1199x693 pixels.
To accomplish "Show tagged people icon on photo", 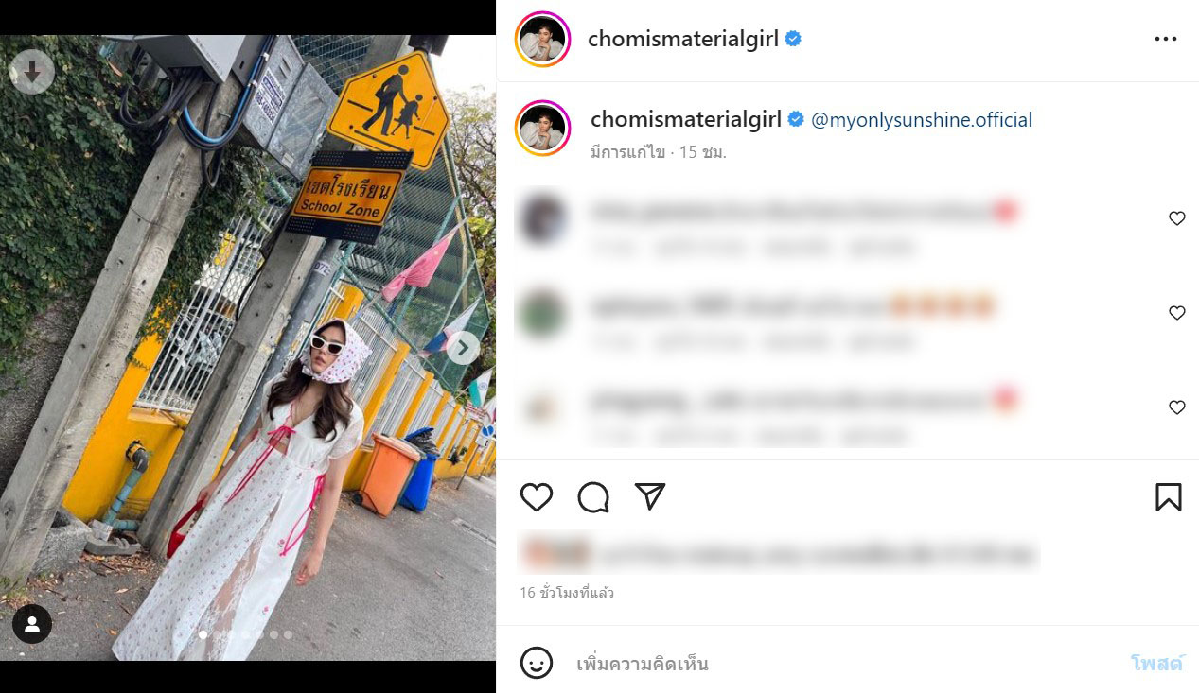I will click(x=32, y=624).
